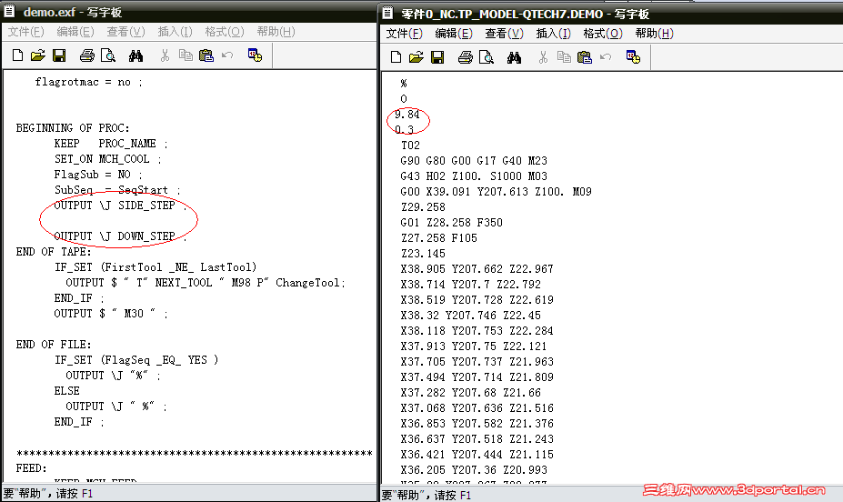The width and height of the screenshot is (843, 502).
Task: Click Undo icon in QTECH7.DEMO window
Action: point(606,57)
